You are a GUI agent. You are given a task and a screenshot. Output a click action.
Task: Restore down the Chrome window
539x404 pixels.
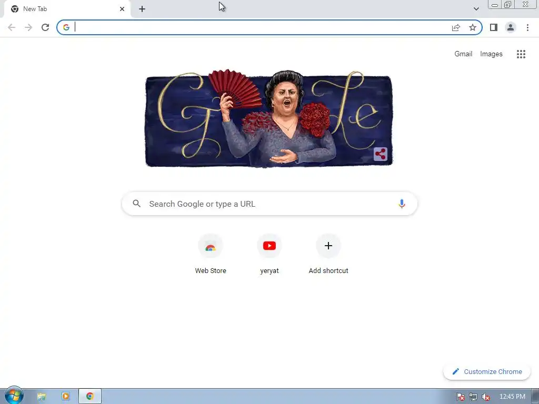tap(507, 4)
